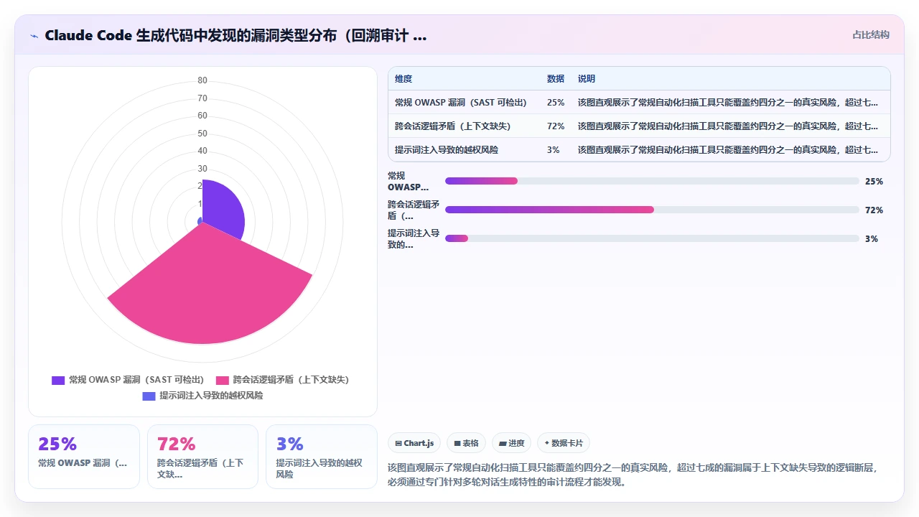Click the 72% value in table
The height and width of the screenshot is (517, 919).
click(556, 126)
